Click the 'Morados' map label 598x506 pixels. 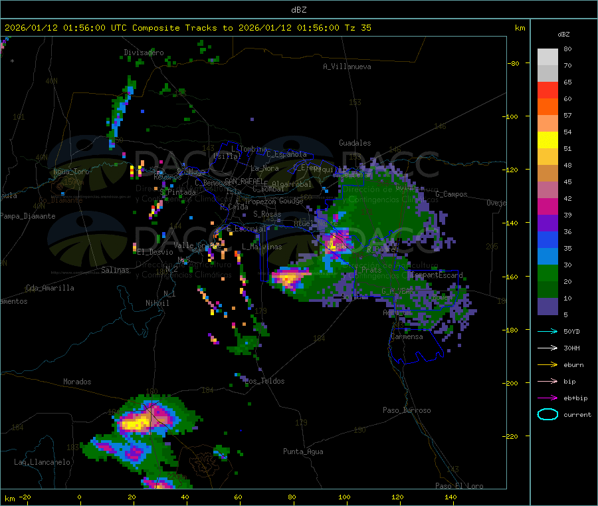(x=77, y=382)
